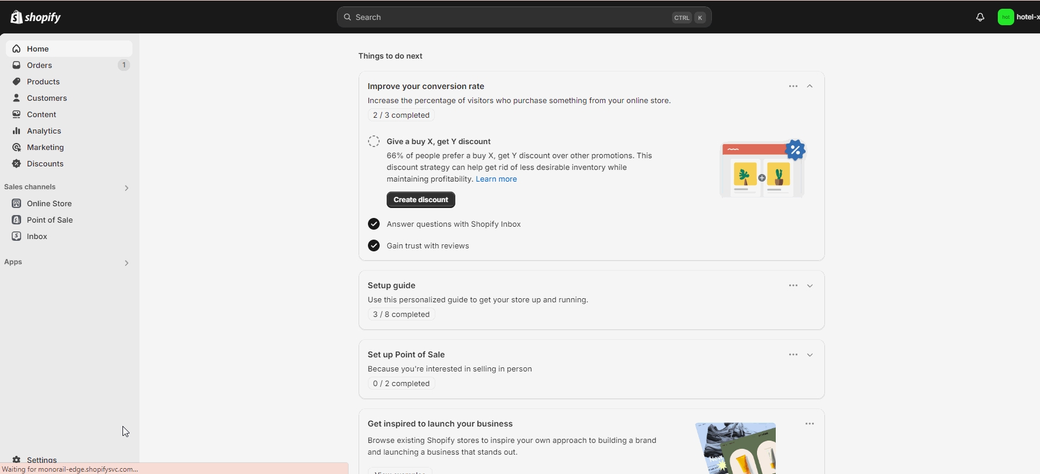Go to Marketing in the sidebar

45,147
